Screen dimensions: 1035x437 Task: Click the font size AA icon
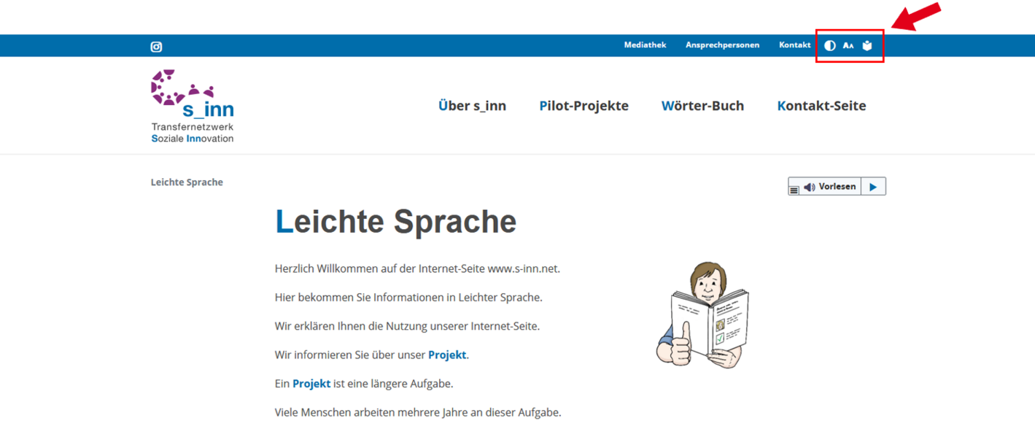pos(848,45)
